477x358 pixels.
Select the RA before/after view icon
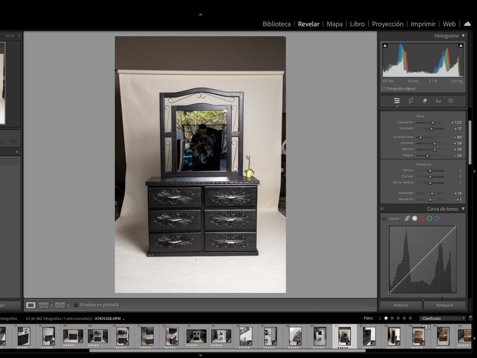tap(43, 305)
